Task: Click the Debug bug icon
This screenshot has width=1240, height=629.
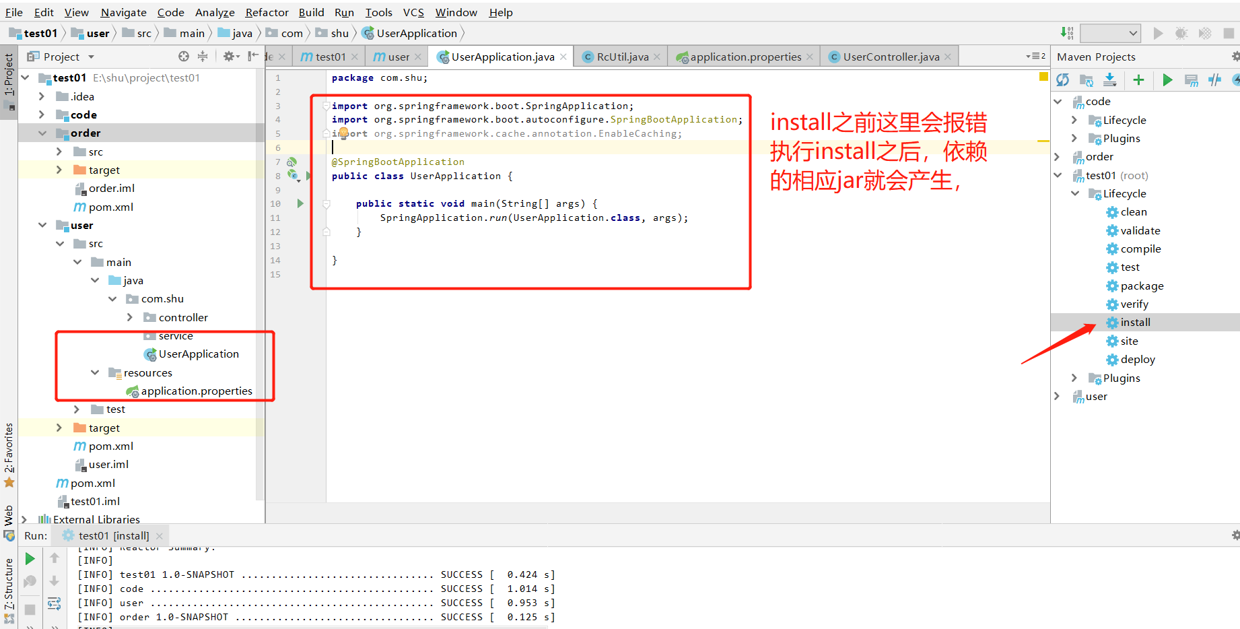Action: [x=1181, y=33]
